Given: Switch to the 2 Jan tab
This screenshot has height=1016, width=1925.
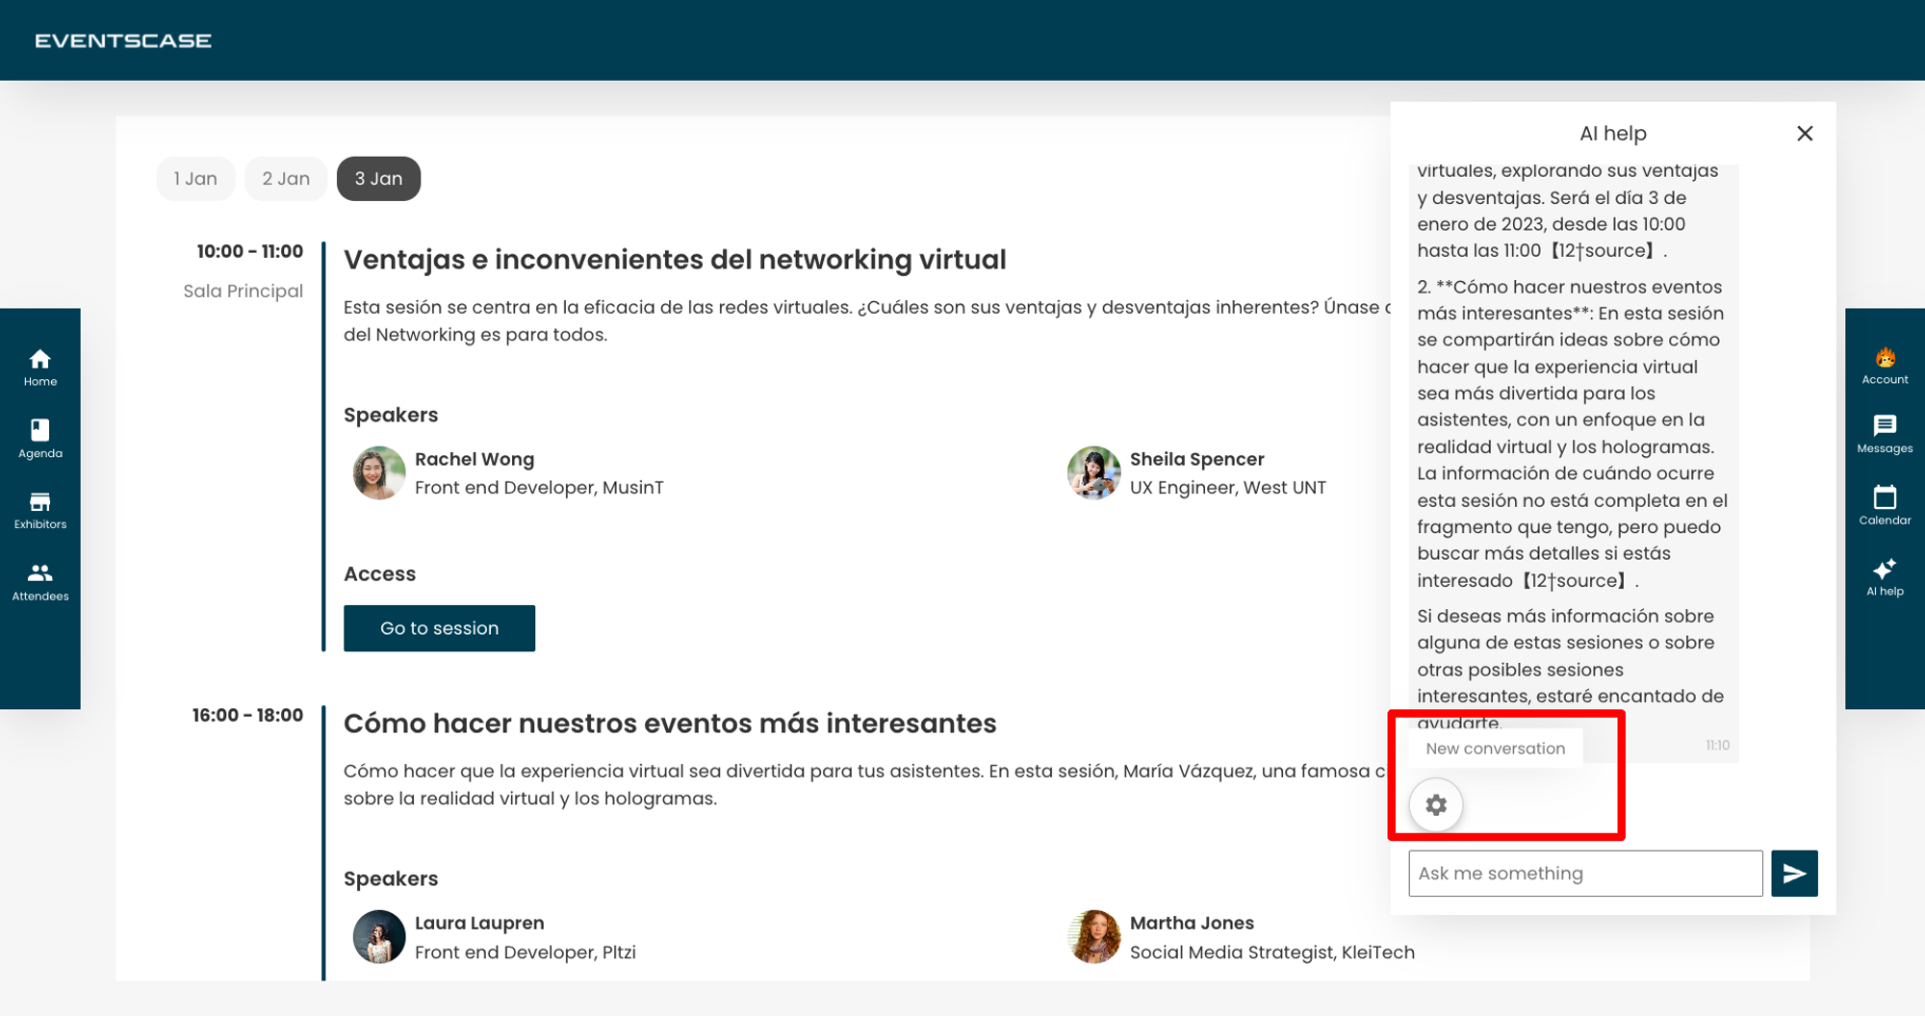Looking at the screenshot, I should click(x=286, y=179).
